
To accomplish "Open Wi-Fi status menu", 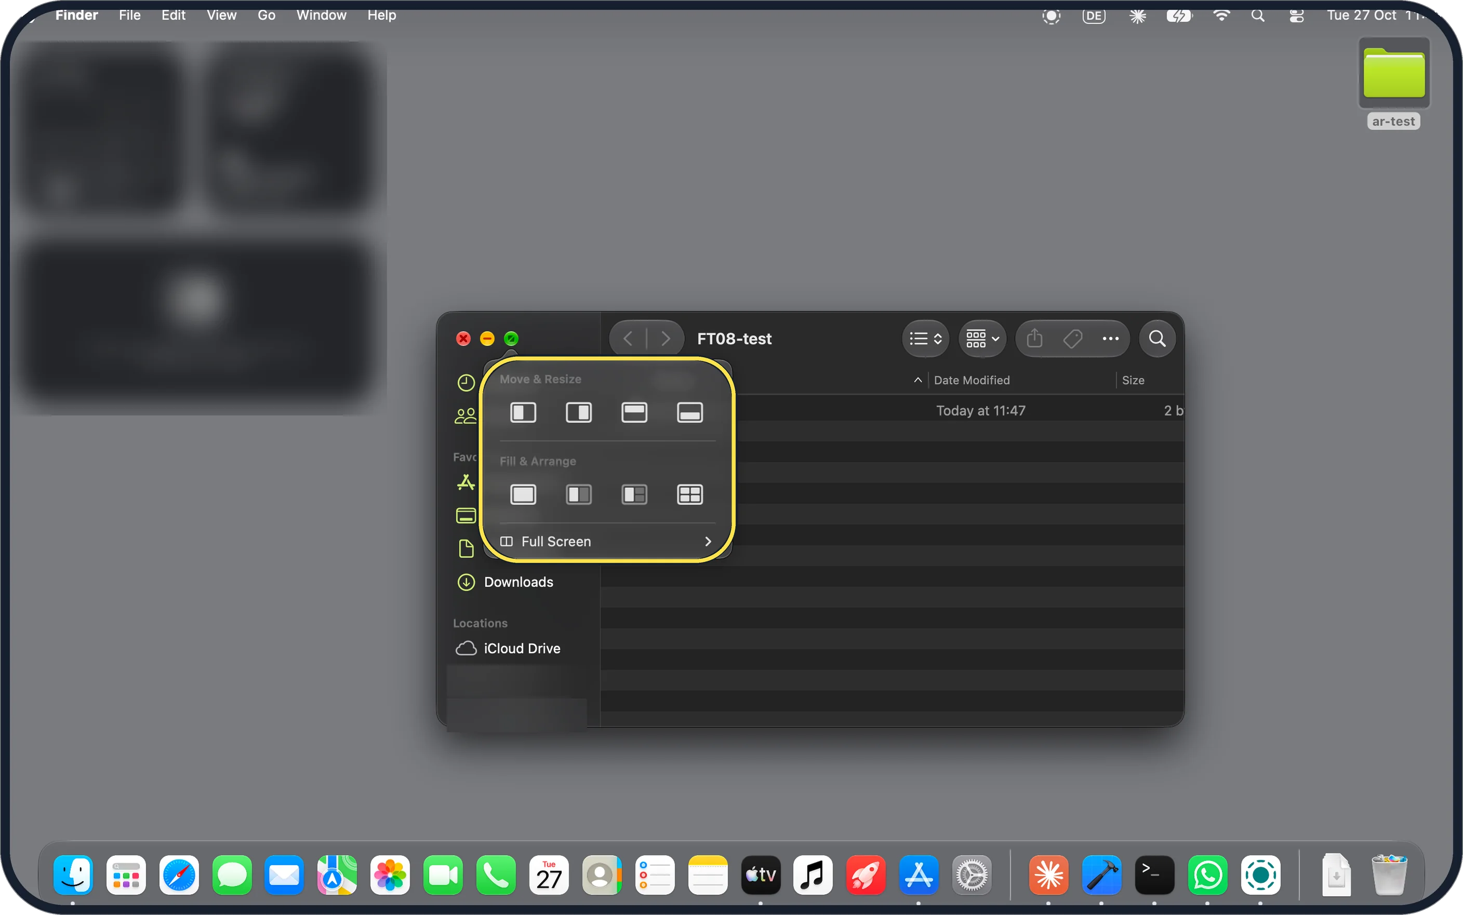I will (x=1221, y=16).
